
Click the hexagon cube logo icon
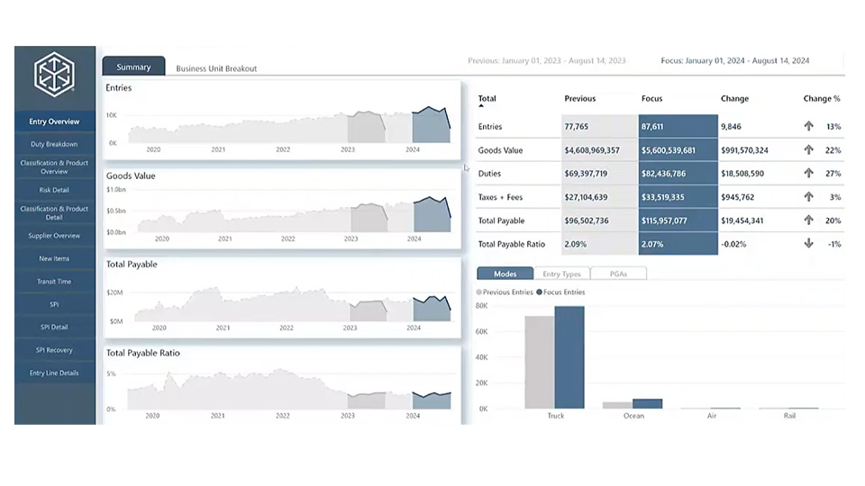(54, 76)
